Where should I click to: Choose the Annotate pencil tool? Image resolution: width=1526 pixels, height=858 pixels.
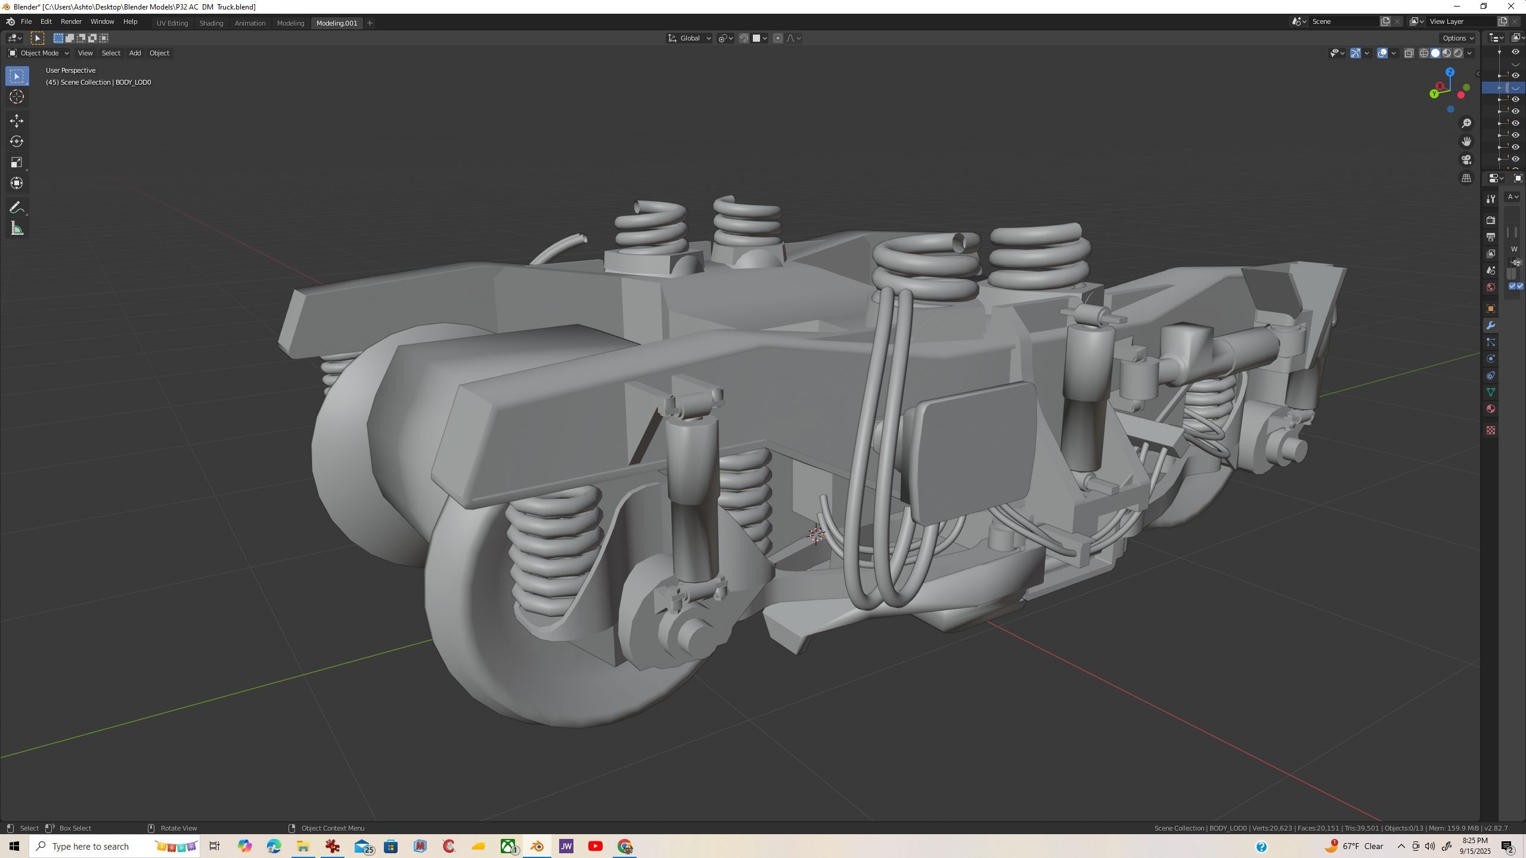(x=17, y=208)
